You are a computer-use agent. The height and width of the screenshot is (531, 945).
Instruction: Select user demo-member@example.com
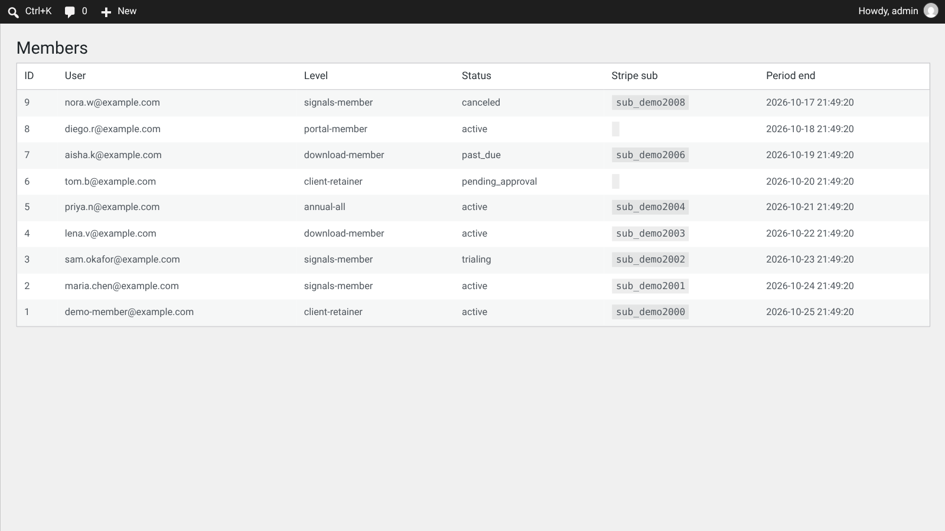tap(129, 312)
